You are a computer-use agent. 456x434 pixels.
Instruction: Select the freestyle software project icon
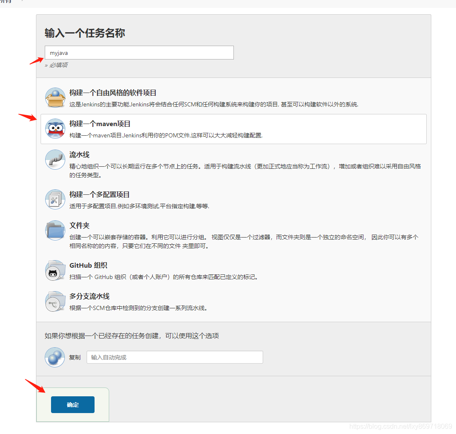pyautogui.click(x=55, y=97)
